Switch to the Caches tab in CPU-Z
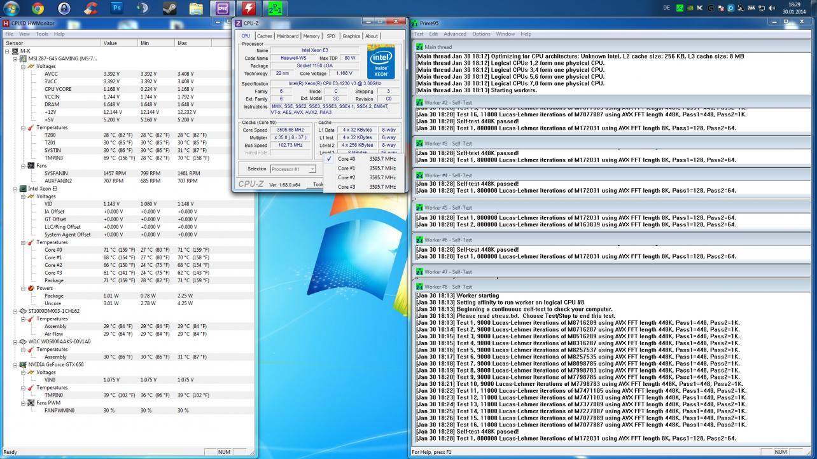 click(264, 36)
